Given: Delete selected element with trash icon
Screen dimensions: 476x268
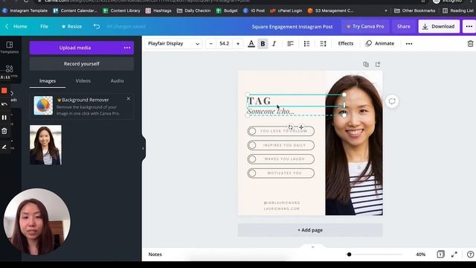Looking at the screenshot, I should pyautogui.click(x=470, y=44).
